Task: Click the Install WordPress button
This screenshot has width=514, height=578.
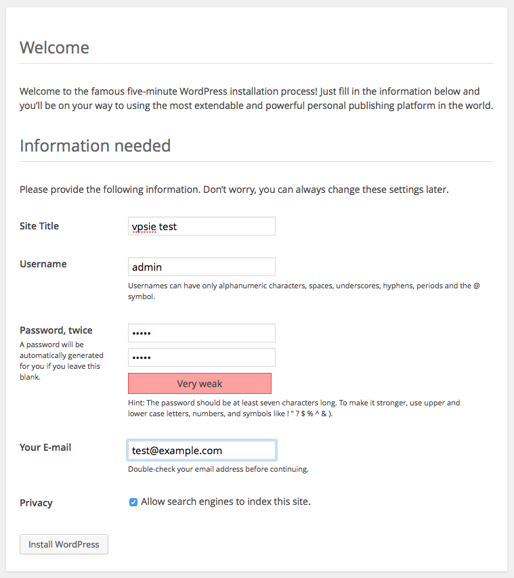Action: coord(64,544)
